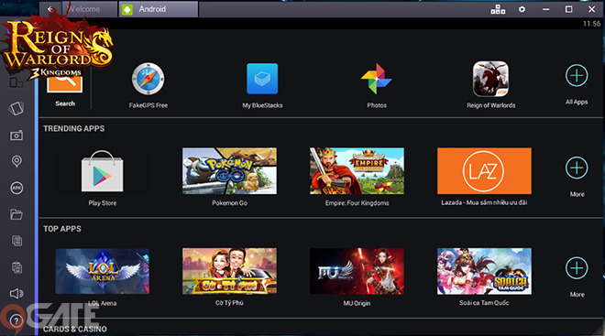Minimize the BlueStacks window
The image size is (605, 336).
tap(545, 9)
